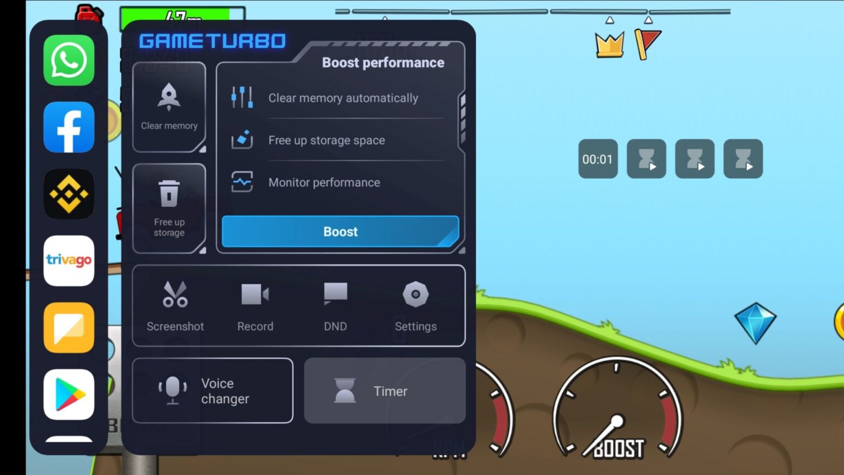
Task: Open Facebook from OS sidebar
Action: [69, 127]
